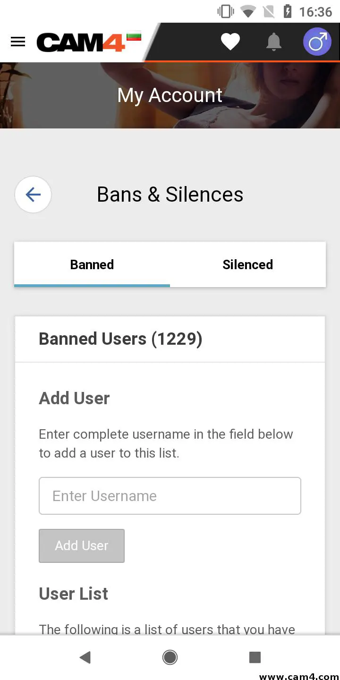This screenshot has width=340, height=680.
Task: Tap the vibrate mode status icon
Action: (226, 11)
